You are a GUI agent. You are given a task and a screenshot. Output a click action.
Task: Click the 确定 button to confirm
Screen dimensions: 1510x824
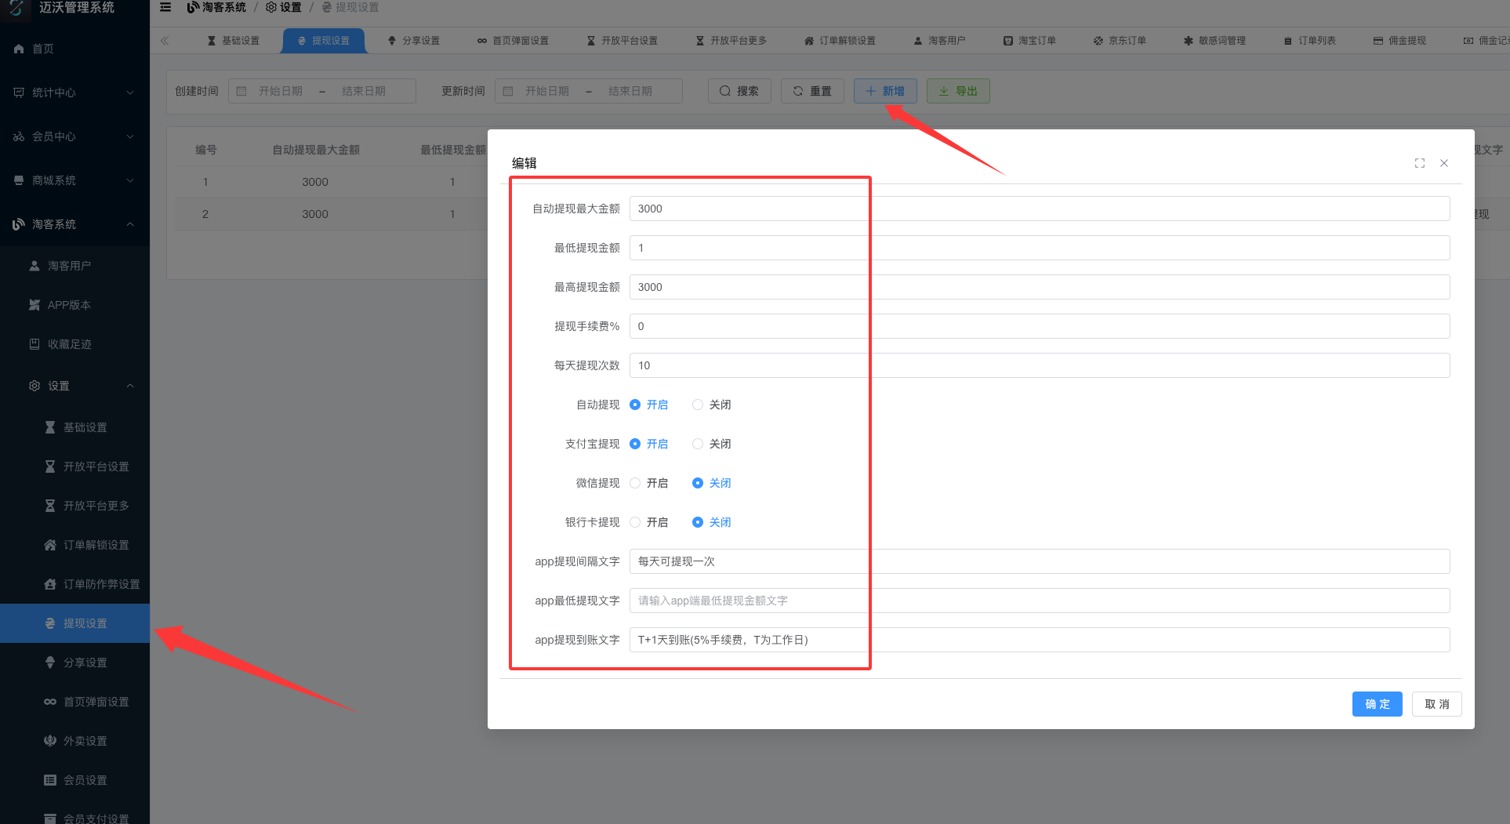tap(1377, 704)
